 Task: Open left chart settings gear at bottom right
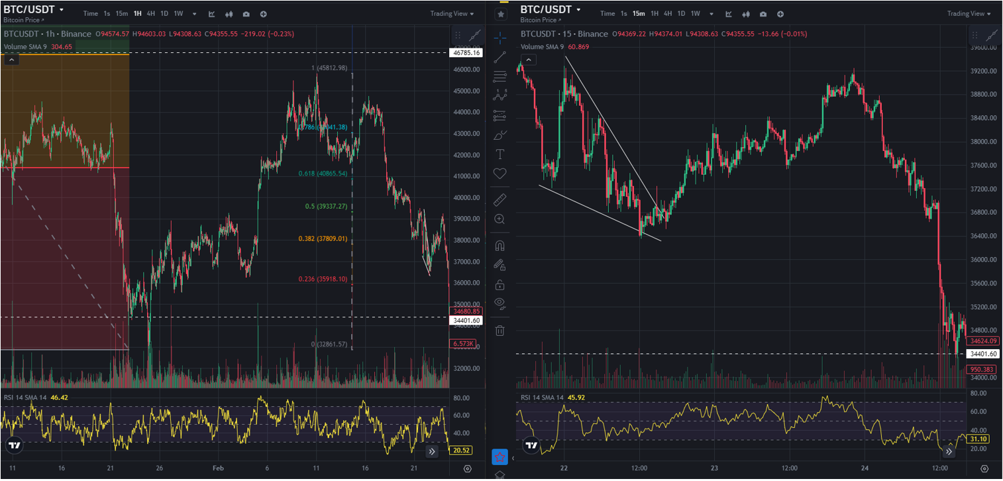(468, 468)
